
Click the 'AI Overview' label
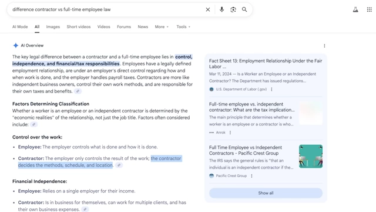(32, 45)
